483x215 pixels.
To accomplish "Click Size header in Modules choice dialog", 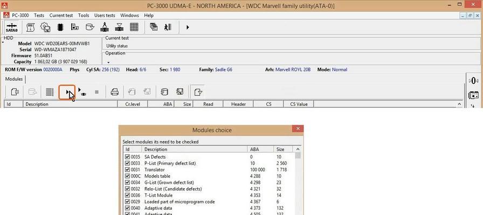I will tap(283, 149).
